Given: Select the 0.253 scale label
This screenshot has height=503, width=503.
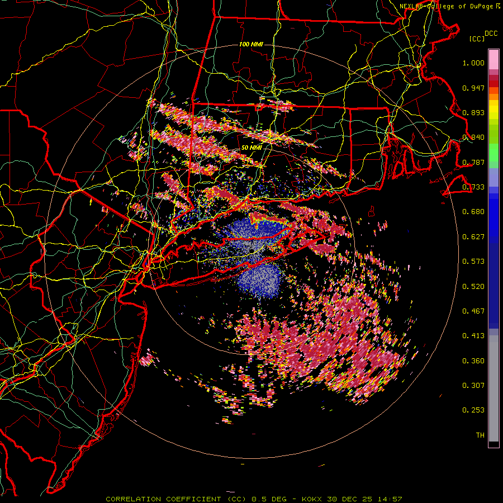Looking at the screenshot, I should pyautogui.click(x=473, y=410).
